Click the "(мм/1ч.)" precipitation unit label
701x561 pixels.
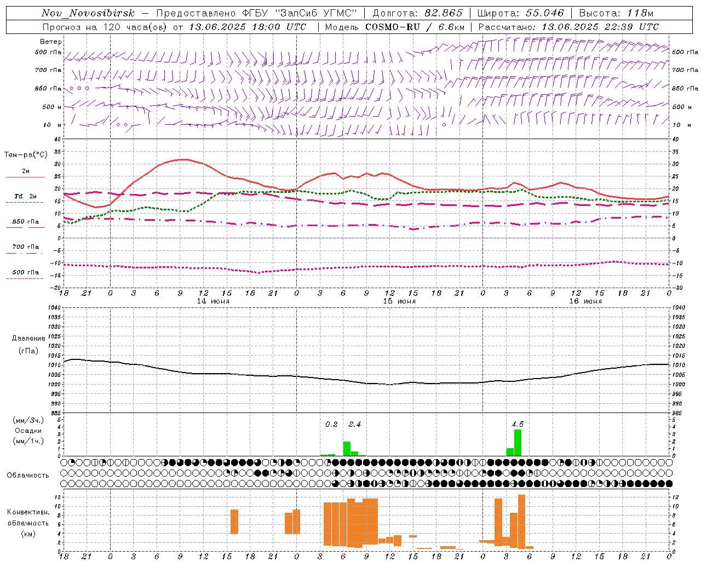(28, 441)
